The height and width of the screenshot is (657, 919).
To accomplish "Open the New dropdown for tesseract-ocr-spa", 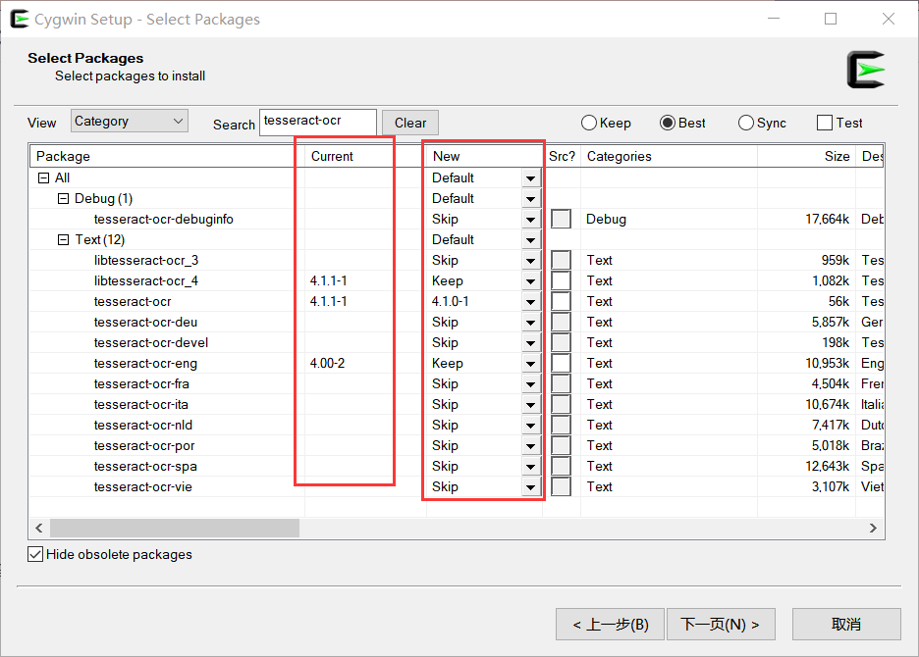I will (x=530, y=466).
